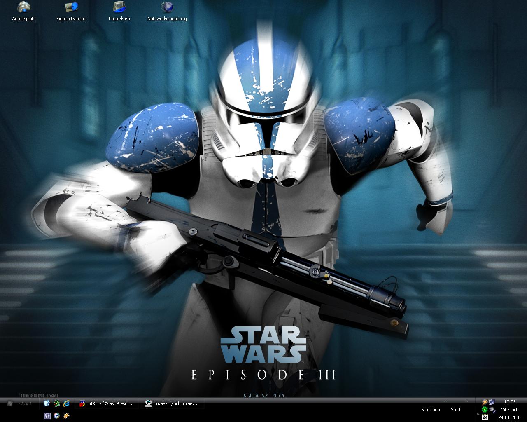
Task: Open the Spielchen taskbar toolbar
Action: 431,410
